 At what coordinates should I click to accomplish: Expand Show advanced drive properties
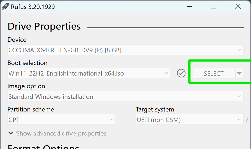(57, 133)
